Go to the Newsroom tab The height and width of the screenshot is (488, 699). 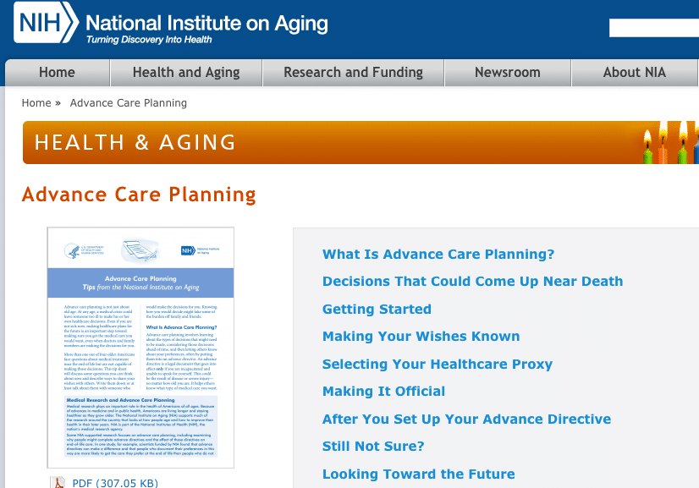point(508,72)
